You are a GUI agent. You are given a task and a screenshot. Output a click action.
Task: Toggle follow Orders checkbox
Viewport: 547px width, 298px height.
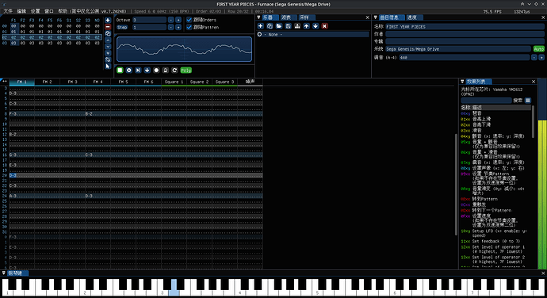pyautogui.click(x=189, y=20)
